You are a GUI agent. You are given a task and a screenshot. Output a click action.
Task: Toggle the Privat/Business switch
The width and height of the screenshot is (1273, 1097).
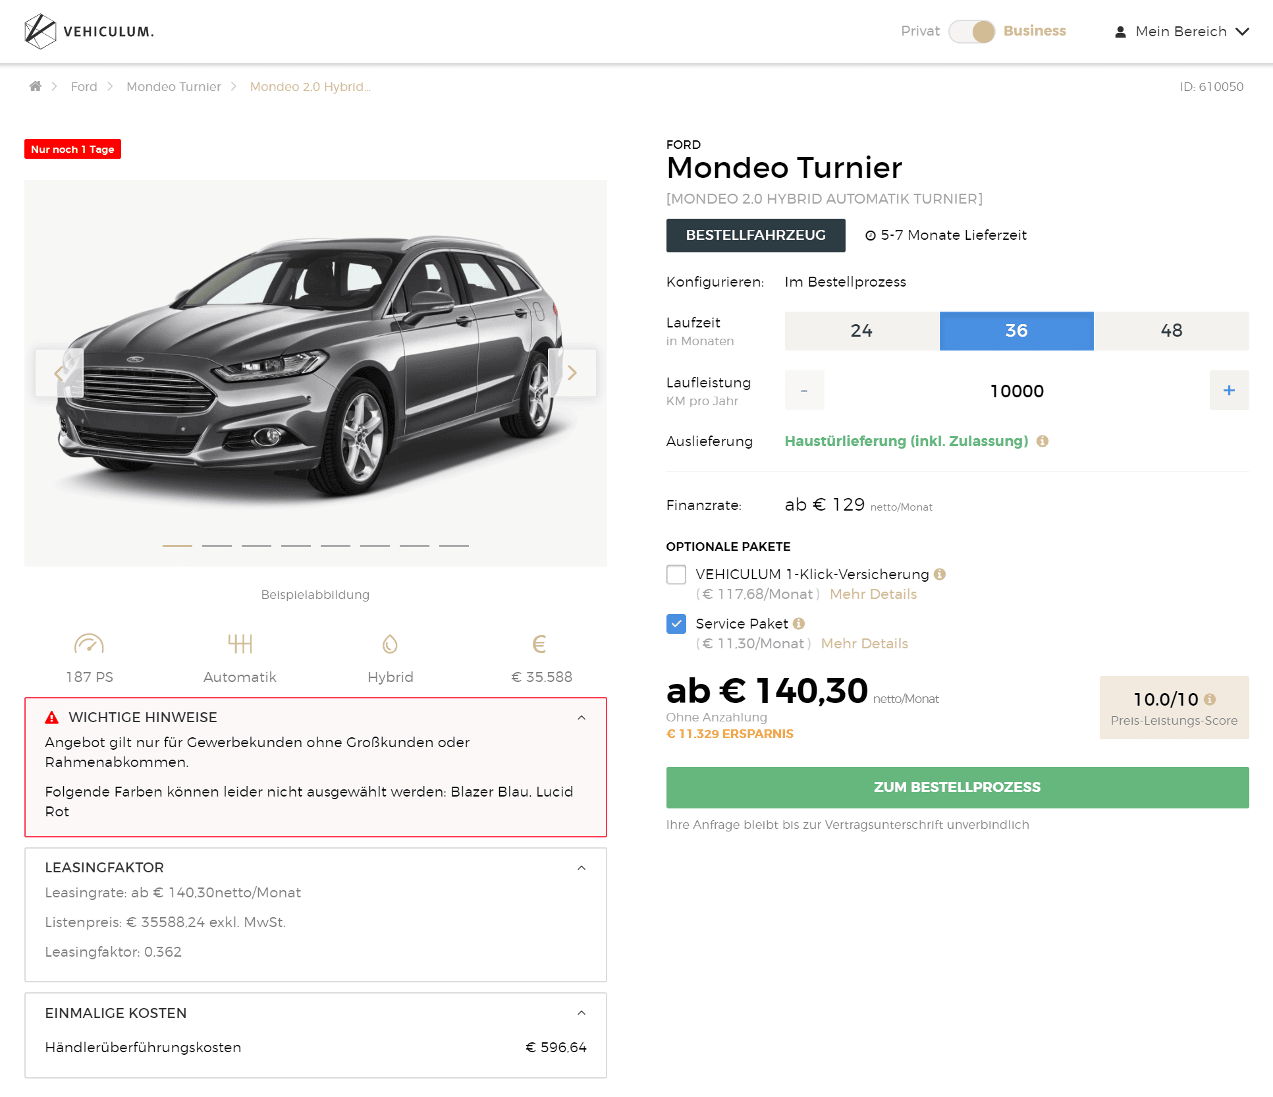click(x=971, y=32)
